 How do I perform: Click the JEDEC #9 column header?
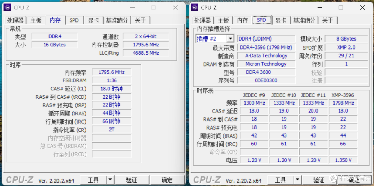pyautogui.click(x=254, y=95)
